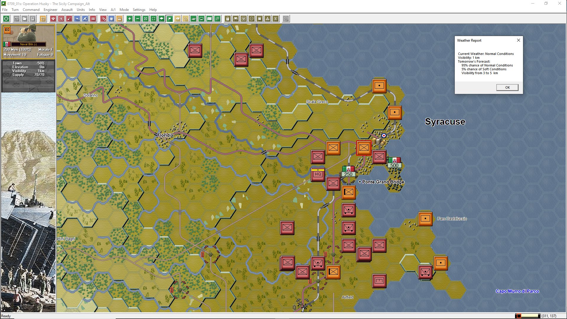This screenshot has height=319, width=567.
Task: Click the progress indicator bar in status bar
Action: (528, 316)
